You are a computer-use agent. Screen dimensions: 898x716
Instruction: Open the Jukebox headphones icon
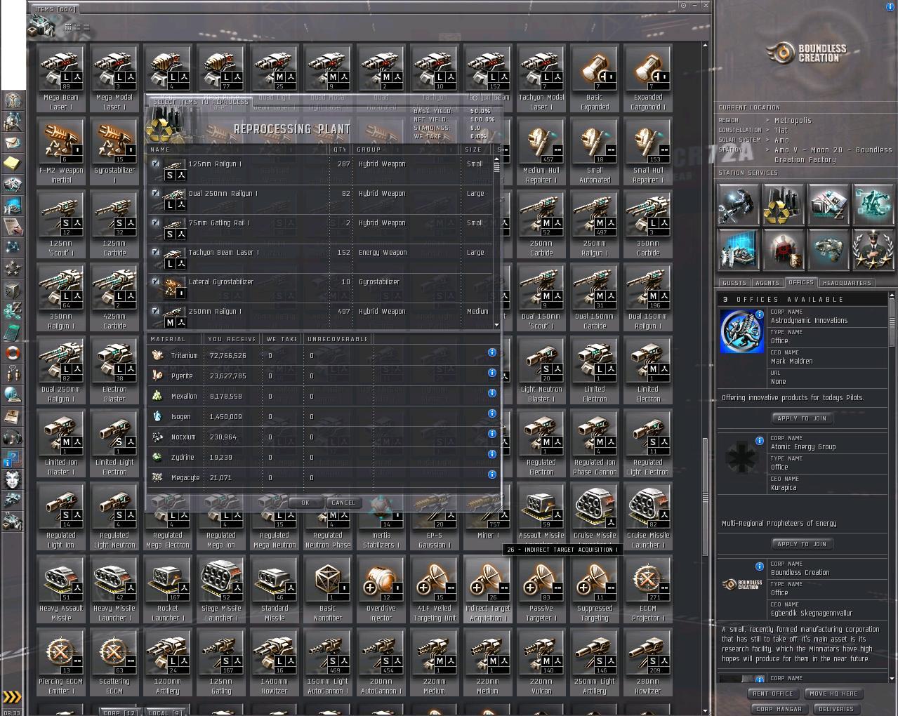click(13, 437)
